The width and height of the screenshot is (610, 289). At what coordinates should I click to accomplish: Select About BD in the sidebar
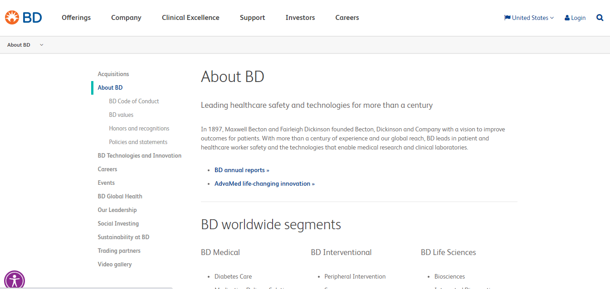(x=110, y=88)
